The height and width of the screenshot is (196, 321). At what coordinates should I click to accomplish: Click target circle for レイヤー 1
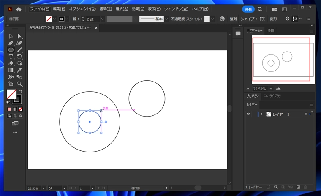click(306, 114)
